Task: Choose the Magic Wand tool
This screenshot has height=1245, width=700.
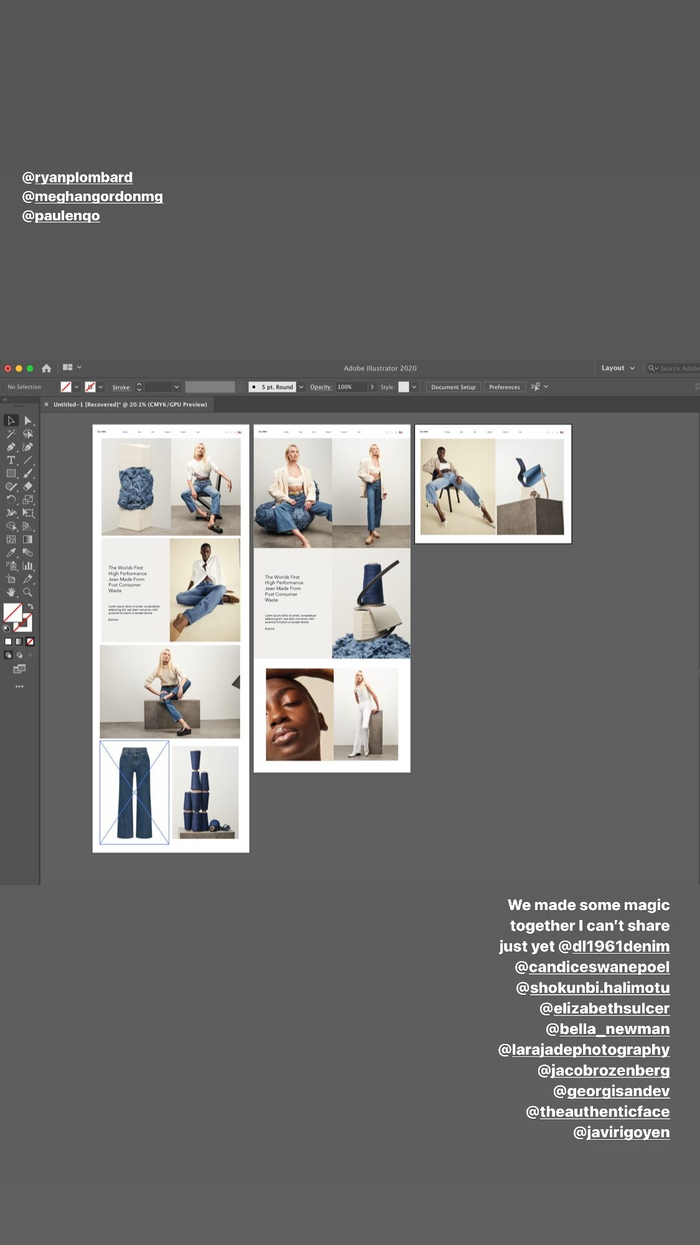Action: [11, 434]
